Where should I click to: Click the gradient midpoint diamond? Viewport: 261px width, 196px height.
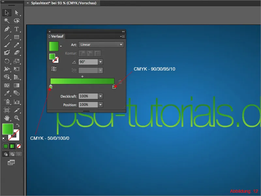pos(83,77)
